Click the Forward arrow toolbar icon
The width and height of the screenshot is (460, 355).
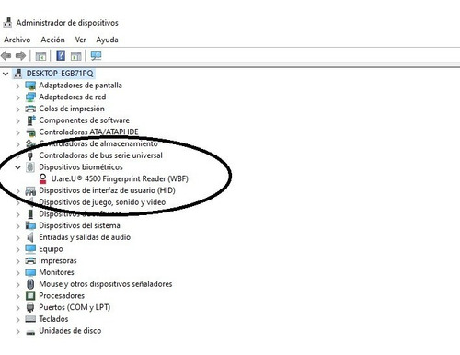click(20, 55)
